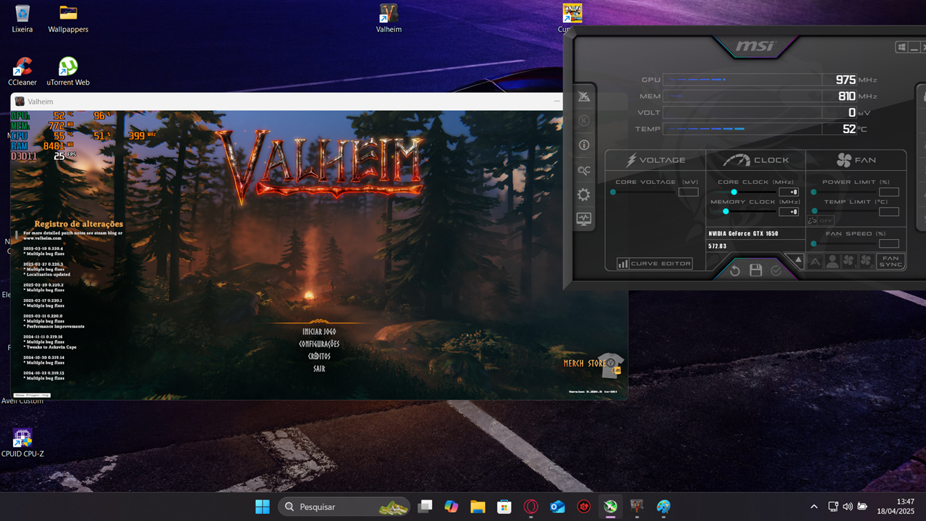
Task: Click the Memory Clock value field
Action: 788,212
